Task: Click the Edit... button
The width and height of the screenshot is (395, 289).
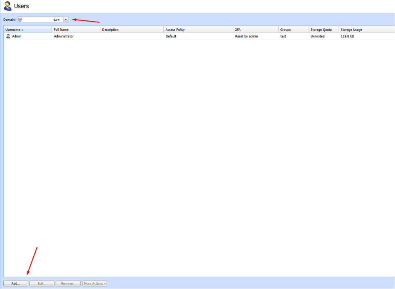Action: tap(42, 284)
